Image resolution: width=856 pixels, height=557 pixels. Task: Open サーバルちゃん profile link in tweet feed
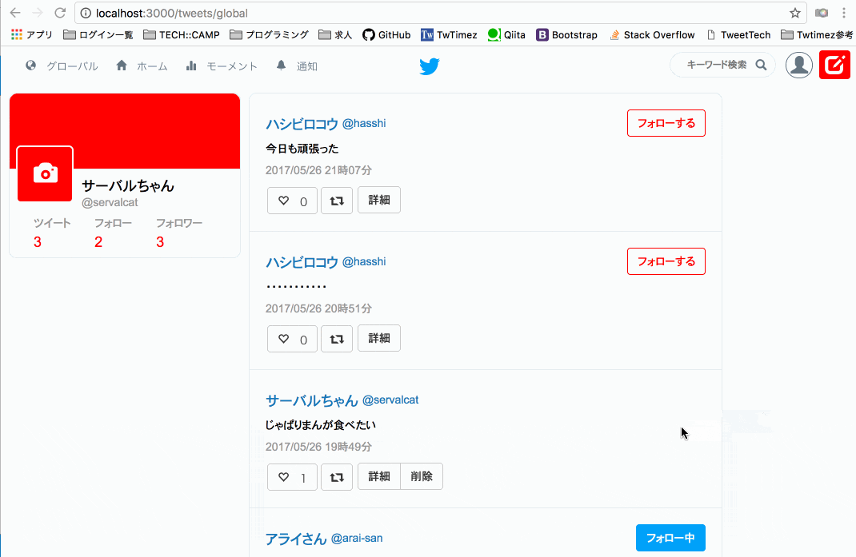click(x=311, y=400)
